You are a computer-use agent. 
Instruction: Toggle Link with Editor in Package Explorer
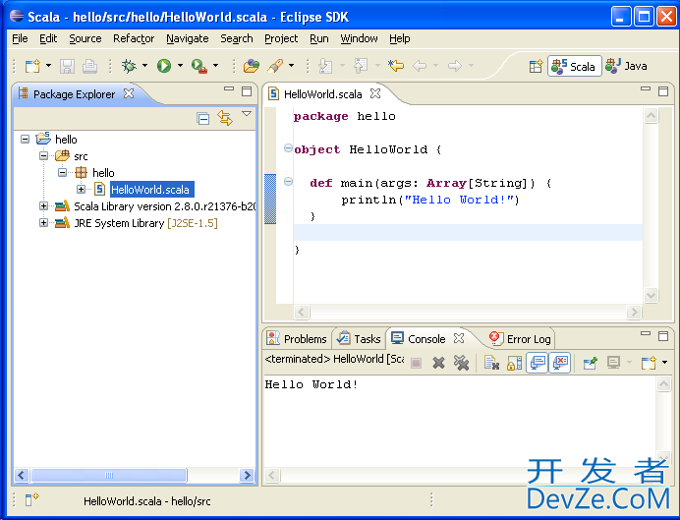point(225,118)
